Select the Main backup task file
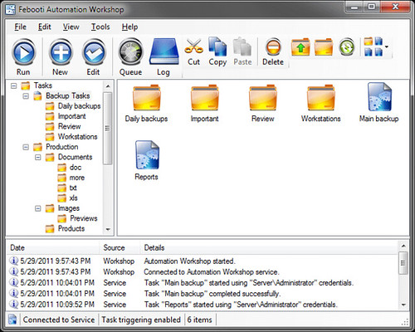 (x=379, y=102)
